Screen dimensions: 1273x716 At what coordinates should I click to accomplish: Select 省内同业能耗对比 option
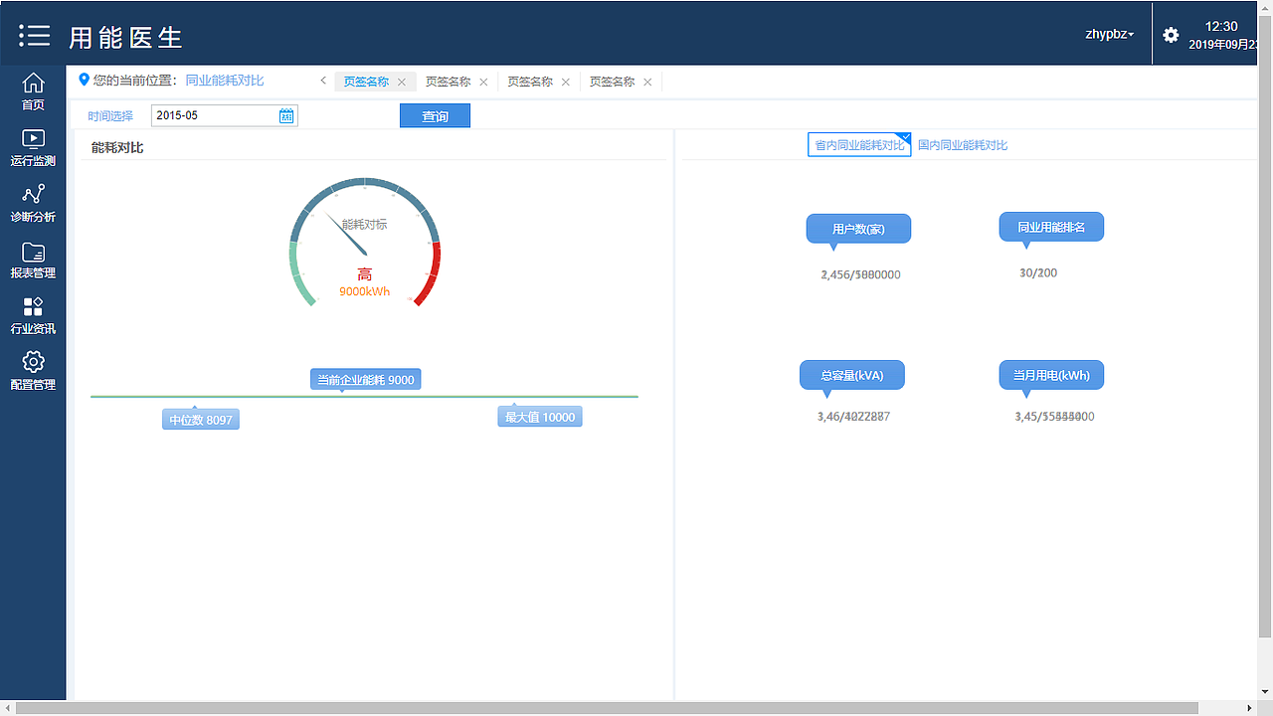(x=859, y=145)
